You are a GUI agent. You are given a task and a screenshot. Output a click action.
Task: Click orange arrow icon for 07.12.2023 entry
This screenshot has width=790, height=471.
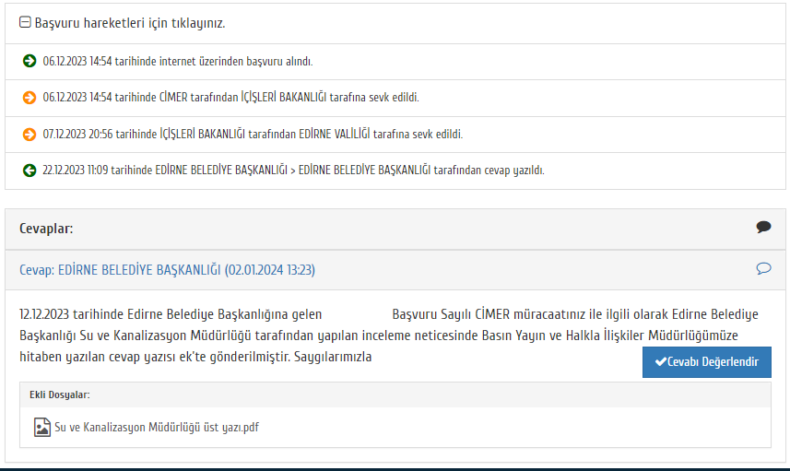click(29, 134)
